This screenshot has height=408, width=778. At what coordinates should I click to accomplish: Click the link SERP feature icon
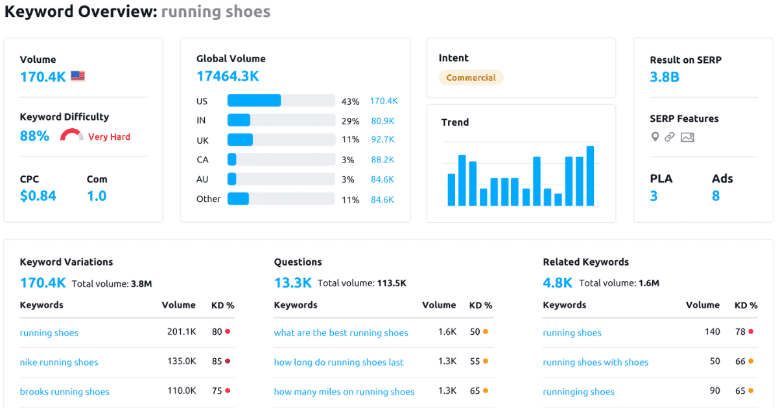click(x=670, y=137)
